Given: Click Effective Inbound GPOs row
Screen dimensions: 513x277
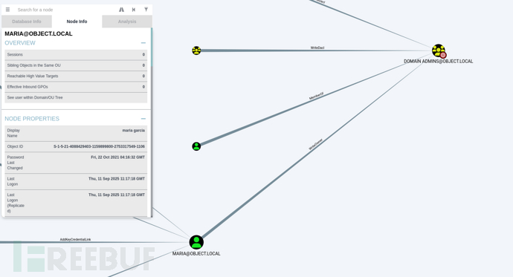Looking at the screenshot, I should point(76,87).
